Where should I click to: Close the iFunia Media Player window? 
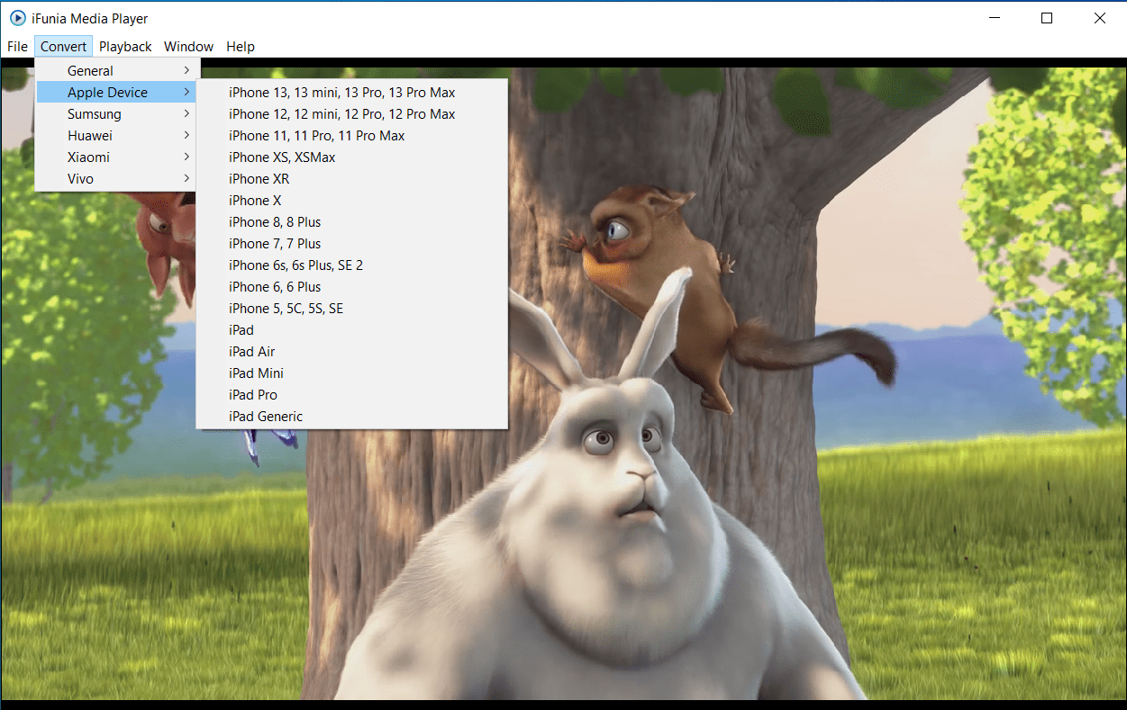point(1100,18)
